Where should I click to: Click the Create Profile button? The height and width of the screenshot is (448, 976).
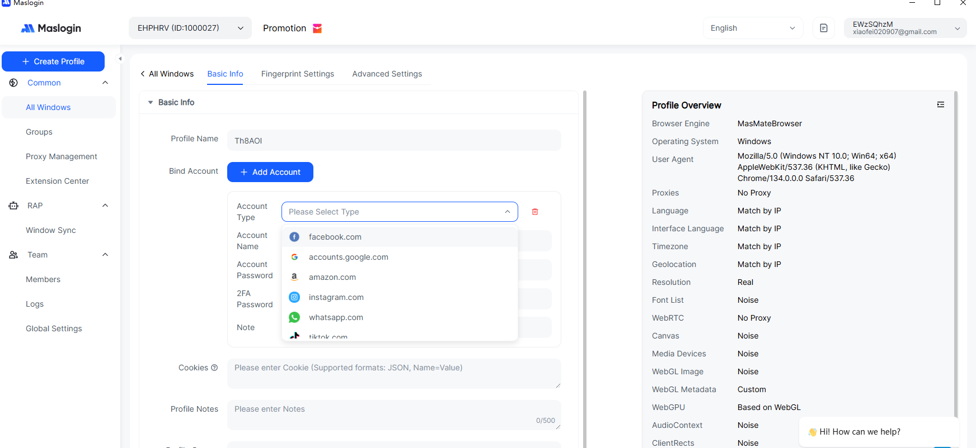click(x=53, y=61)
